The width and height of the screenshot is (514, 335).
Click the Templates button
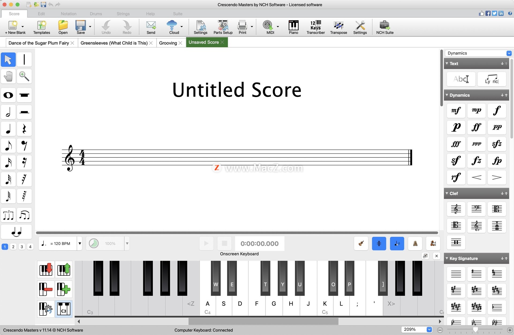[41, 27]
